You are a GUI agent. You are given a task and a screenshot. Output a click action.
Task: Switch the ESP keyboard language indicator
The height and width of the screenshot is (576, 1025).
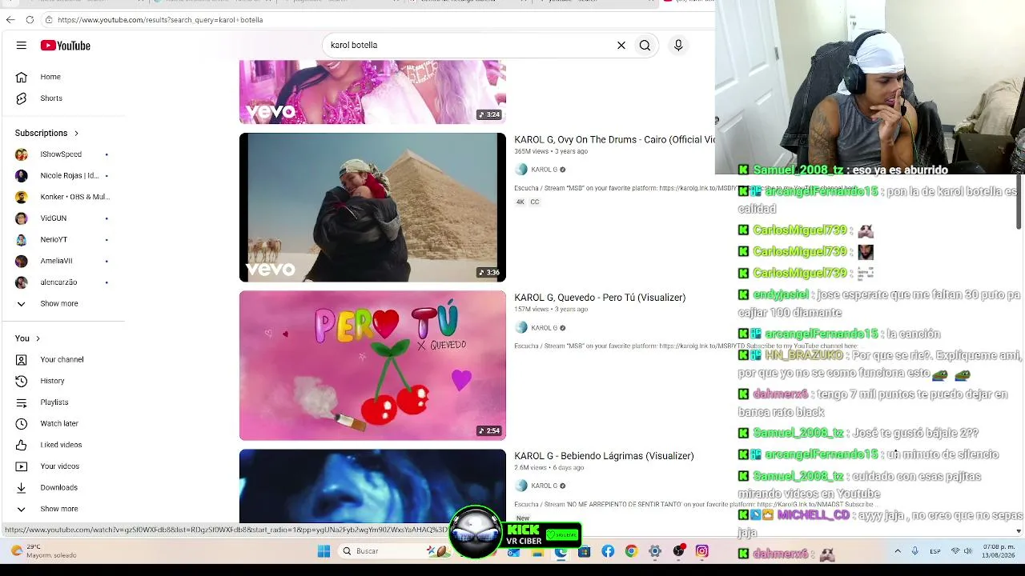click(935, 551)
